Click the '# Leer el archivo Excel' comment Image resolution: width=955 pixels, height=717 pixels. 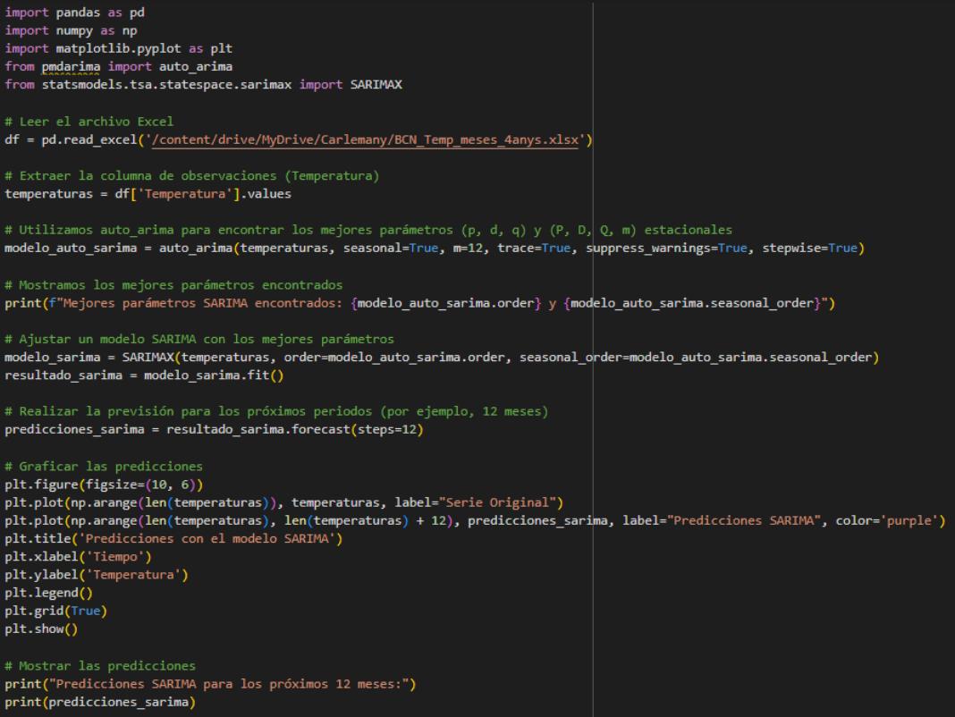coord(89,122)
